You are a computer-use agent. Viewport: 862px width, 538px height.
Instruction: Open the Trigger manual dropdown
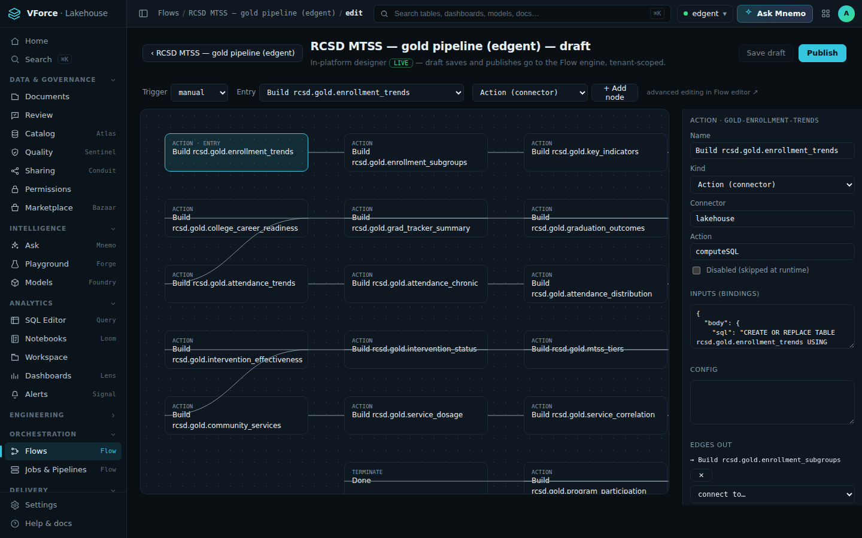(199, 93)
